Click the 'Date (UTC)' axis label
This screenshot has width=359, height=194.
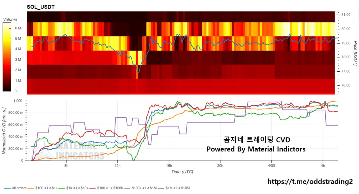(182, 172)
